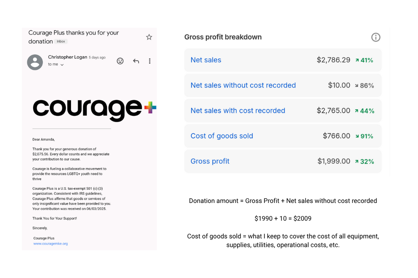Open the Gross profit link
Viewport: 418px width, 278px height.
coord(210,161)
